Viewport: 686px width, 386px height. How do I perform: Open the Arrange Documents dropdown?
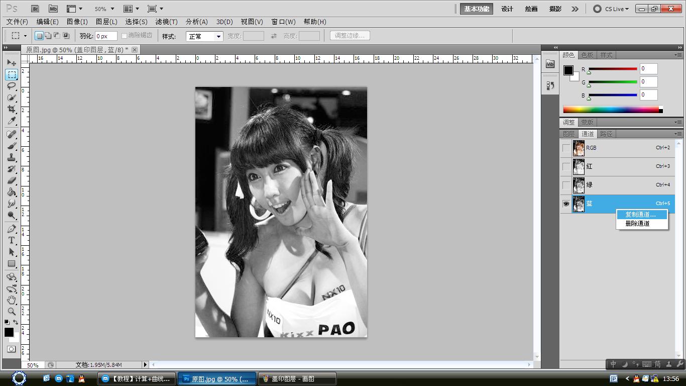coord(131,9)
